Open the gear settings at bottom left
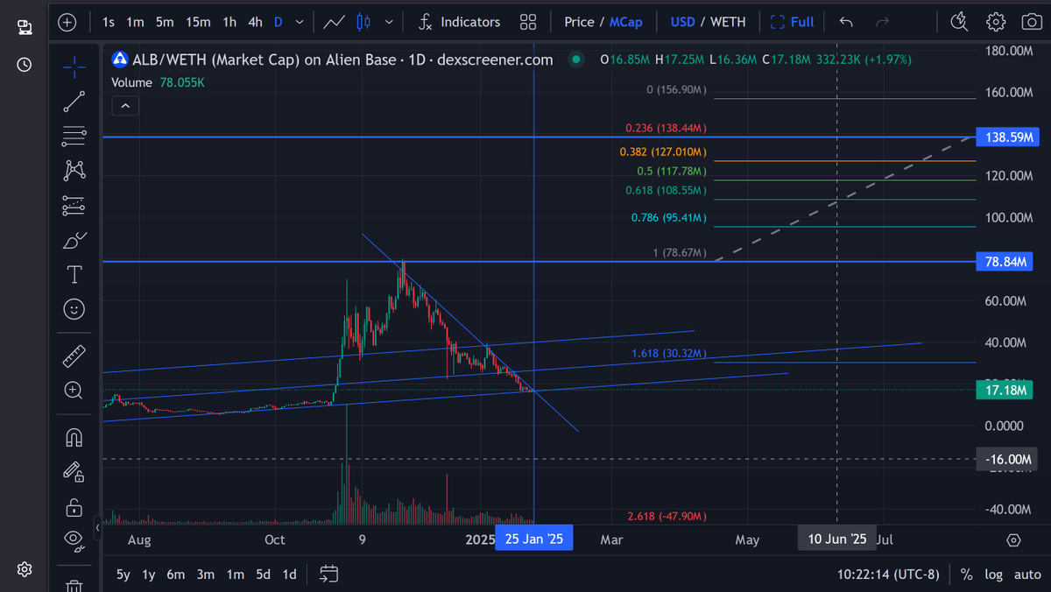This screenshot has height=592, width=1051. [x=25, y=569]
